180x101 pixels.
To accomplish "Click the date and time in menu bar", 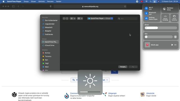I will pyautogui.click(x=170, y=1).
